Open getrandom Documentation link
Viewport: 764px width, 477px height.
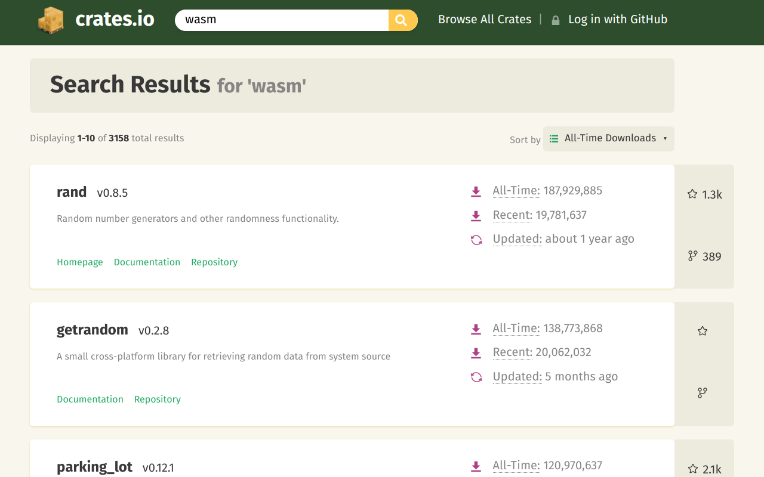point(90,399)
